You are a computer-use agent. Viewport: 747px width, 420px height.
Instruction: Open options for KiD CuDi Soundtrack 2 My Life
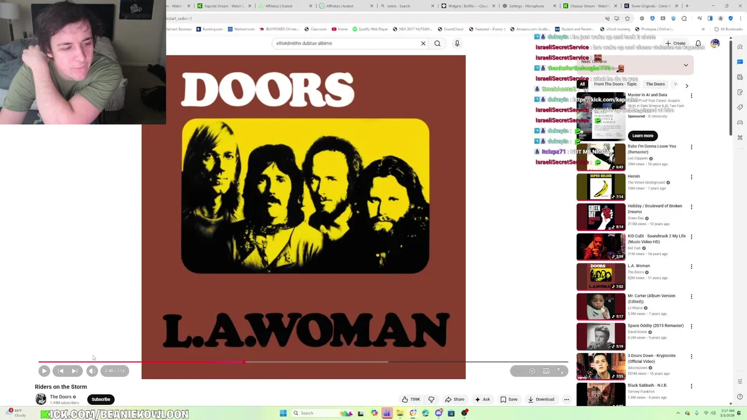tap(692, 237)
